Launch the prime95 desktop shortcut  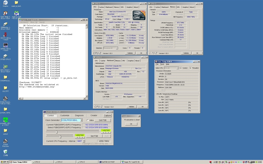pyautogui.click(x=5, y=120)
